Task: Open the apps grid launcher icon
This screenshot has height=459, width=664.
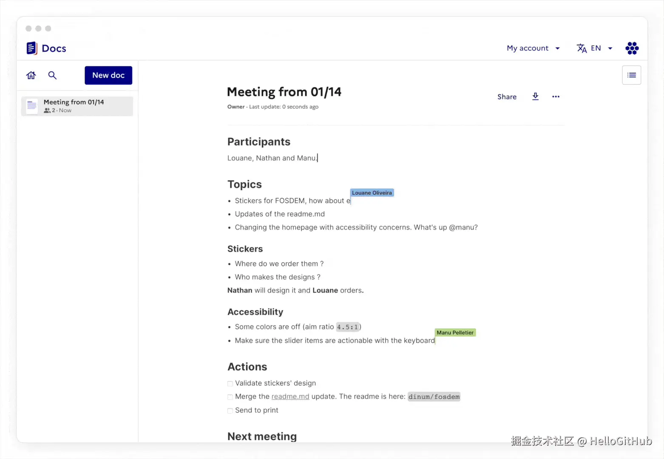Action: coord(632,48)
